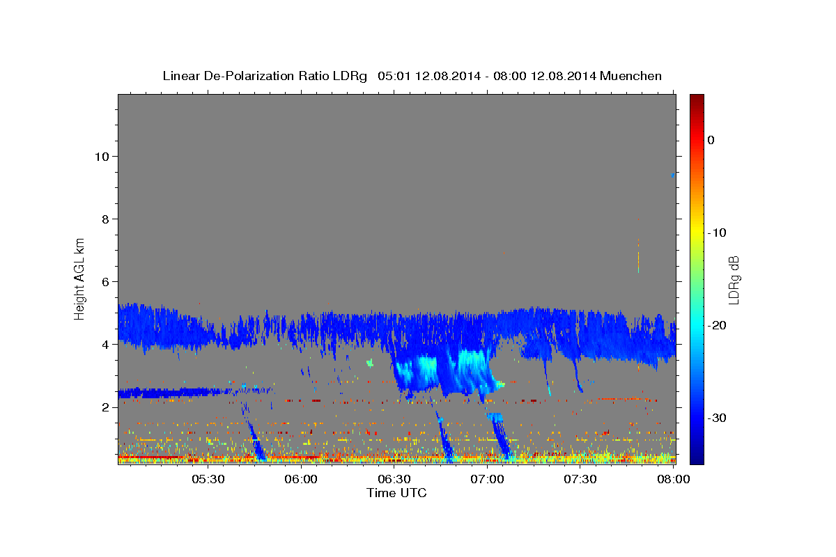Click the height tick label 6

pos(104,281)
